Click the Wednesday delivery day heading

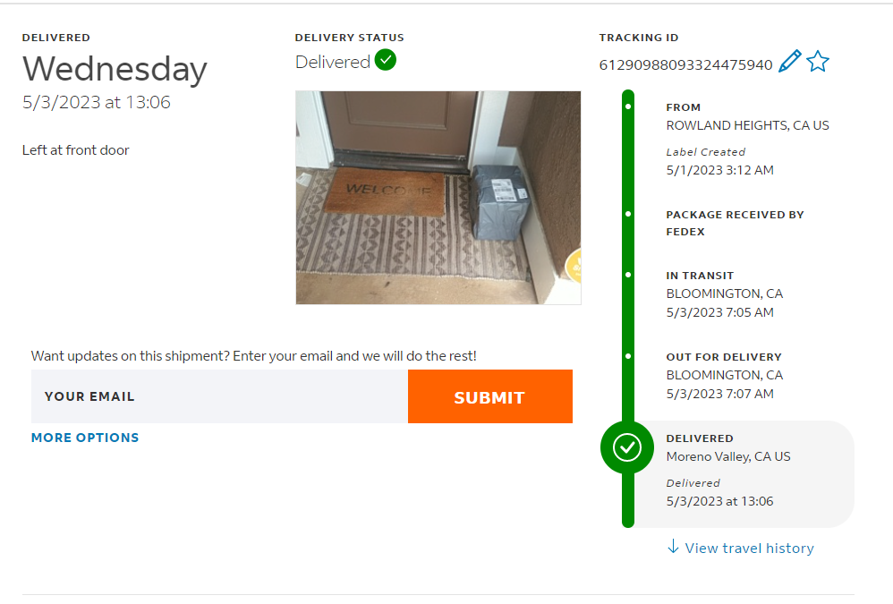115,69
